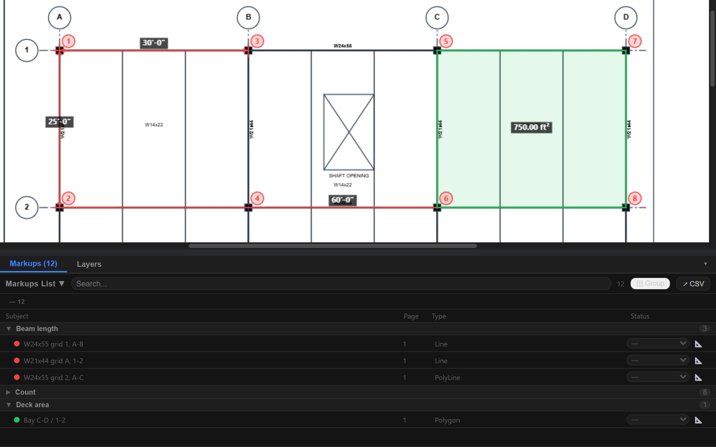Click the vertical scrollbar beside the drawing
Image resolution: width=716 pixels, height=447 pixels.
(x=712, y=48)
